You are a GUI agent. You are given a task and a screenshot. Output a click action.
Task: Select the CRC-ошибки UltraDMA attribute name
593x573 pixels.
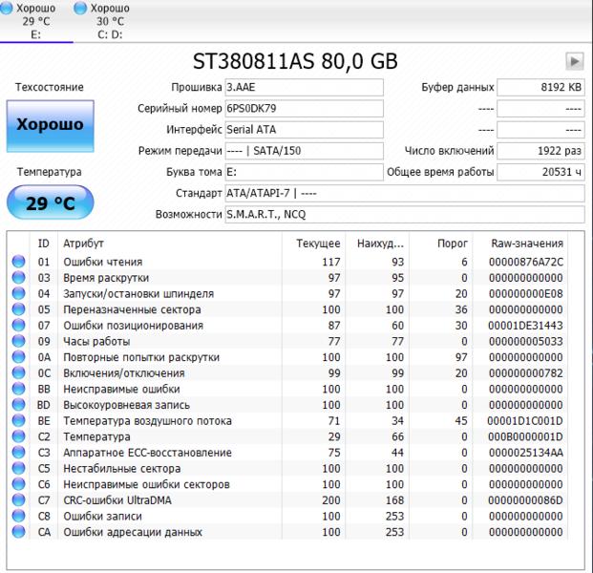[117, 500]
